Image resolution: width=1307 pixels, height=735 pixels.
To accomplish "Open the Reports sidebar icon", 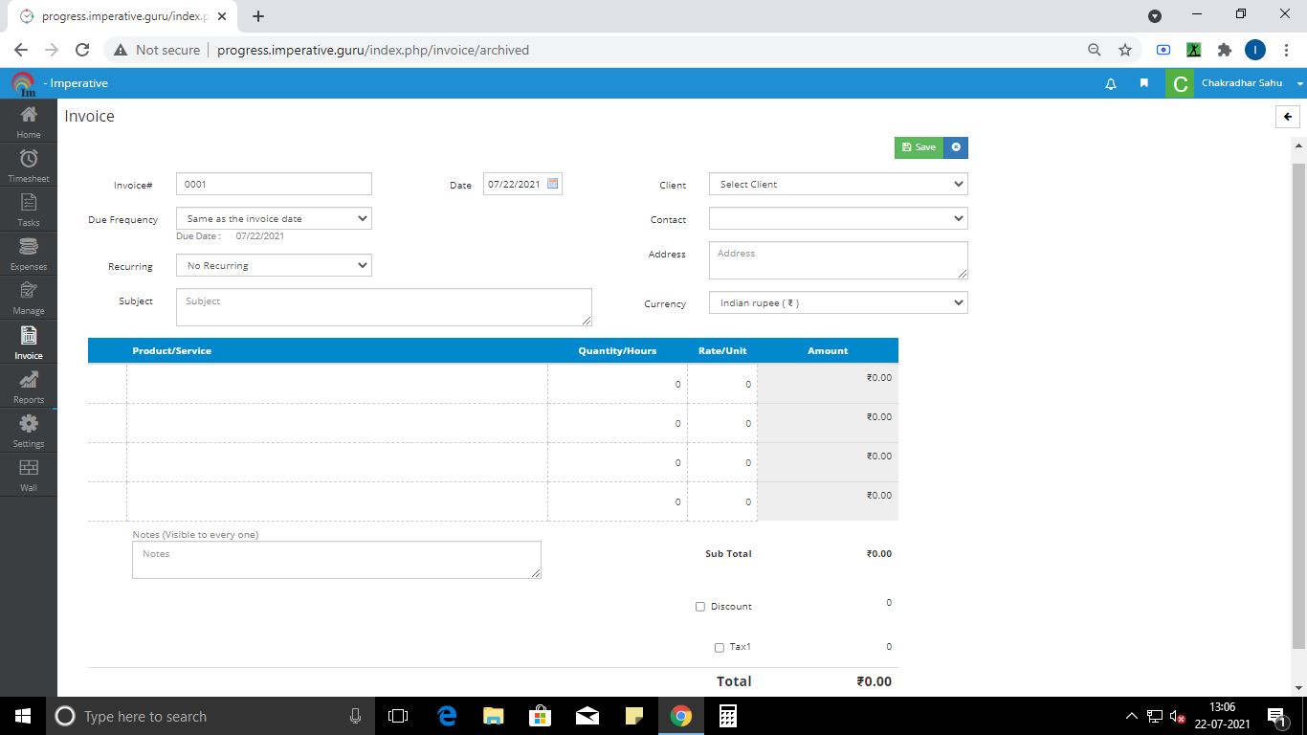I will pos(29,386).
